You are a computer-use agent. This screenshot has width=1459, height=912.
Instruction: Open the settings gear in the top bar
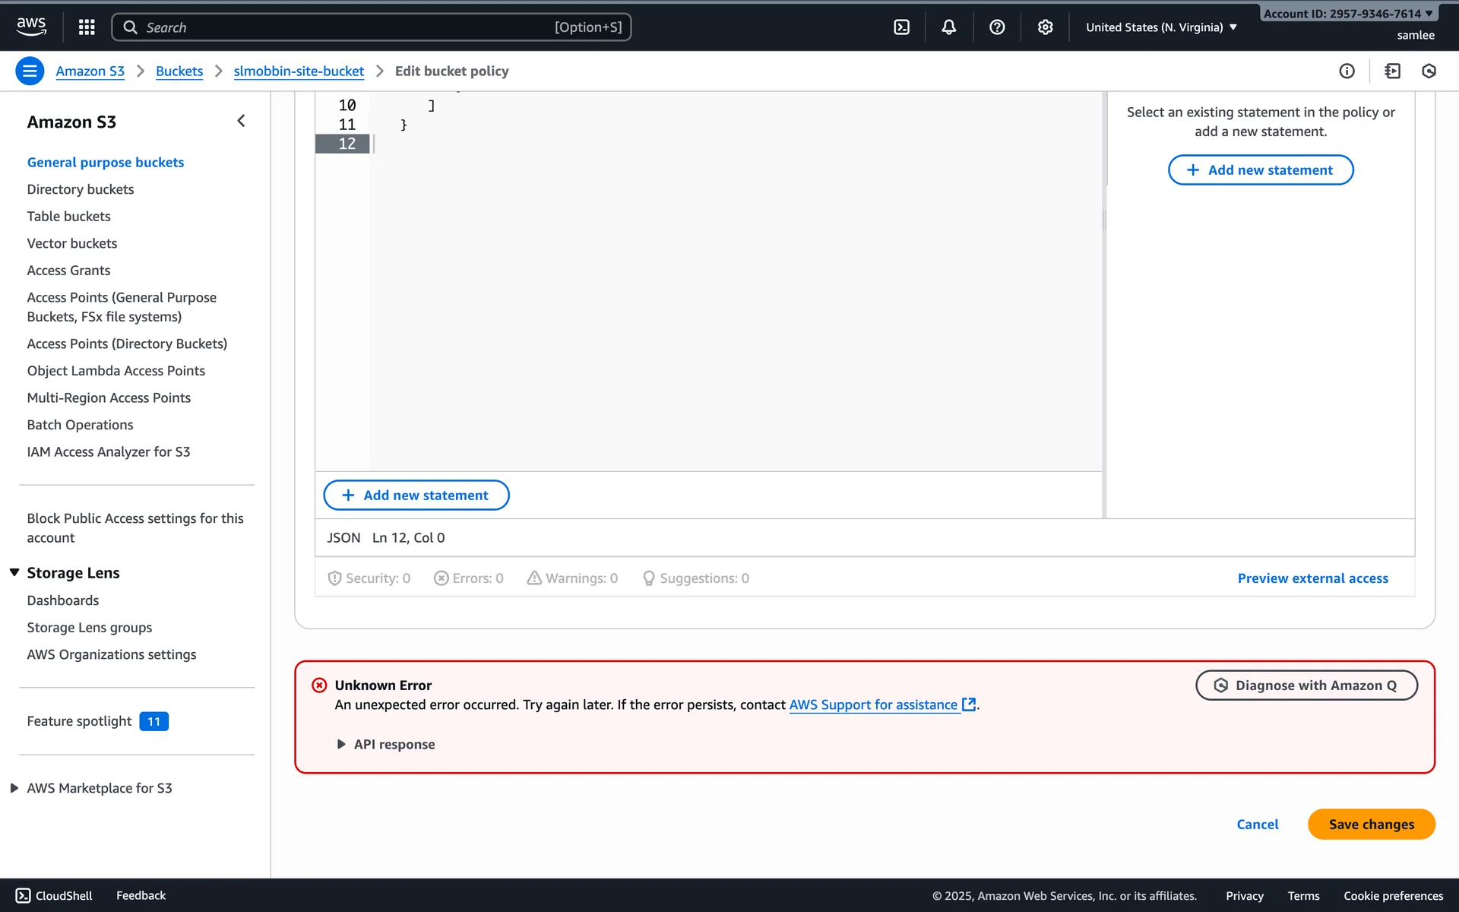point(1045,27)
